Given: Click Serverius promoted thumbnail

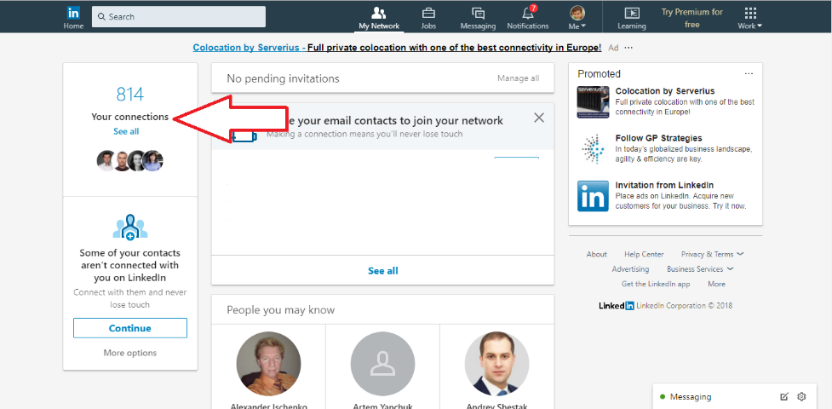Looking at the screenshot, I should pyautogui.click(x=594, y=102).
